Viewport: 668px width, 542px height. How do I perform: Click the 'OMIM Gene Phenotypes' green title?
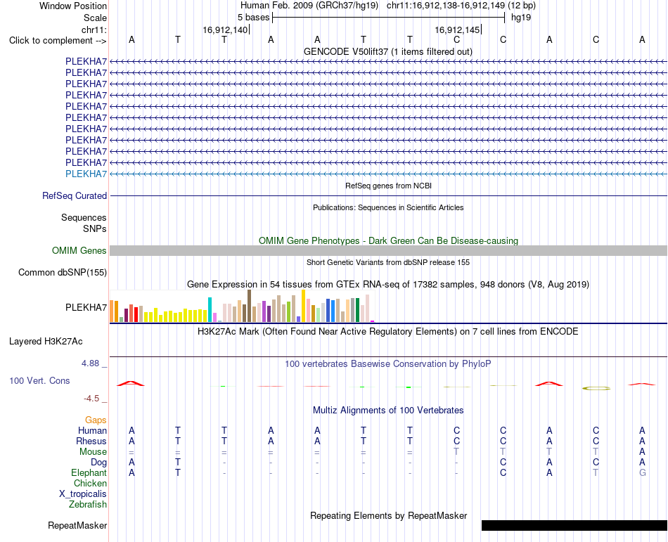click(388, 240)
